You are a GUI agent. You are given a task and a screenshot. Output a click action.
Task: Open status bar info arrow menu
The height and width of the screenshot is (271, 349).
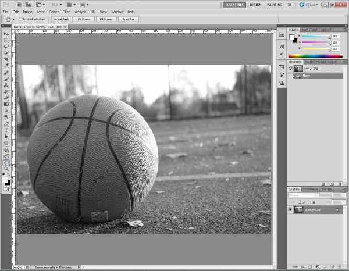click(x=79, y=267)
